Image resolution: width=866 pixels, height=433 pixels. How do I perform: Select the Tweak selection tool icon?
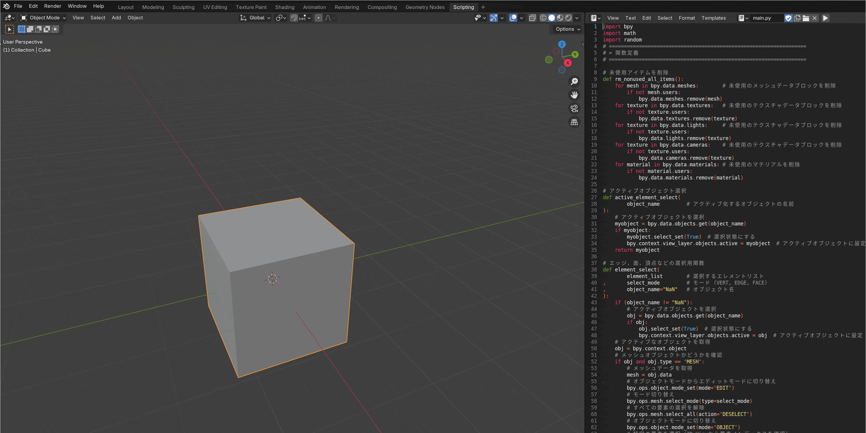[9, 30]
